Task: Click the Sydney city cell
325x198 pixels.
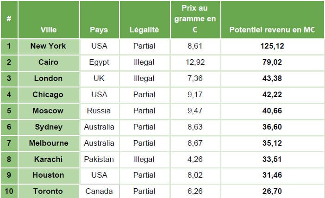Action: (48, 127)
